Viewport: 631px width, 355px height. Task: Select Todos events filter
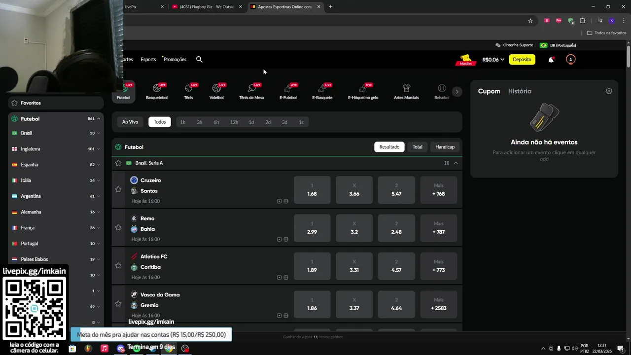point(160,122)
